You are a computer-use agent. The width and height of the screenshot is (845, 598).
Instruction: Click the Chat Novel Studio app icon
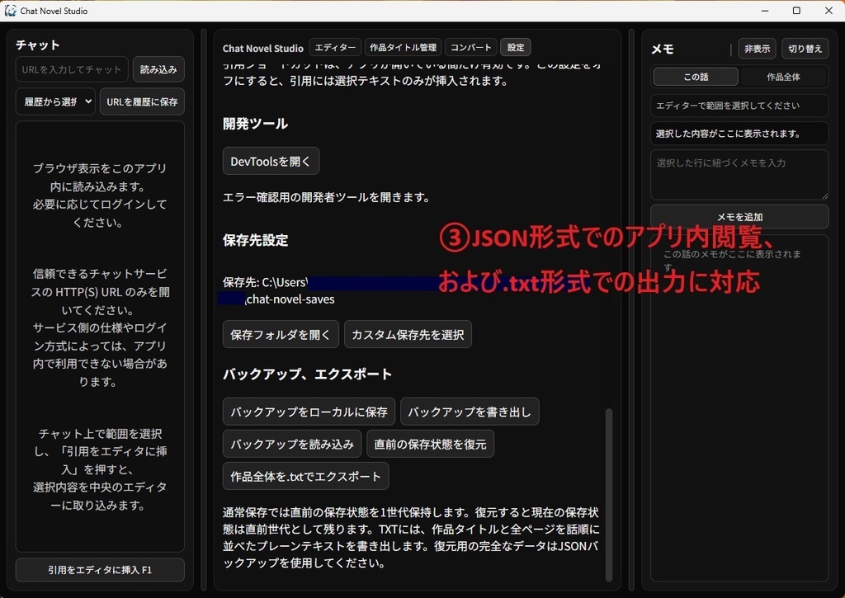[x=10, y=11]
